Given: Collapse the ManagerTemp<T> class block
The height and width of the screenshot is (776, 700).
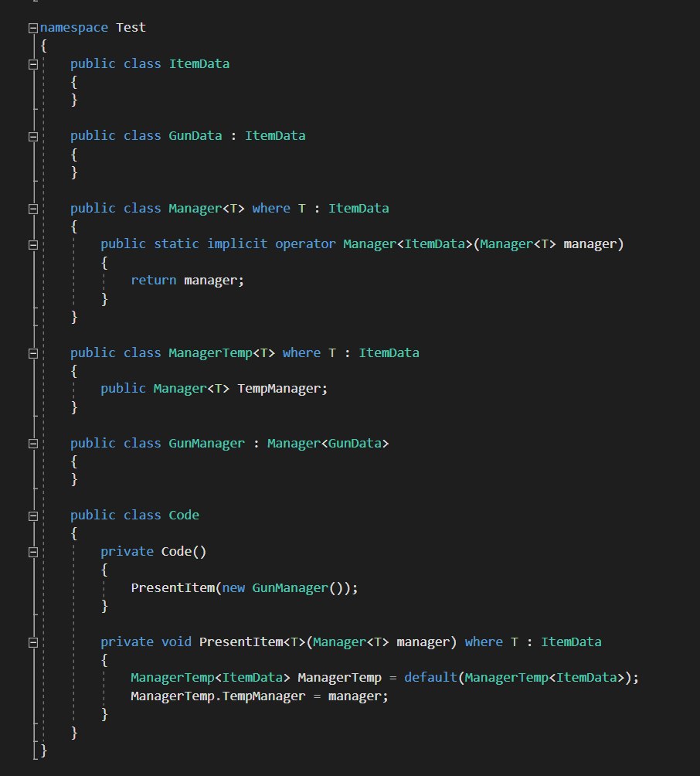Looking at the screenshot, I should 33,353.
